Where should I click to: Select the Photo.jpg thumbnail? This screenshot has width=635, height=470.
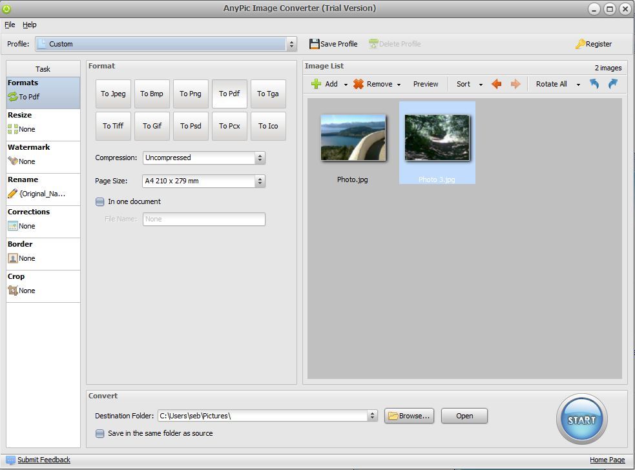point(352,138)
